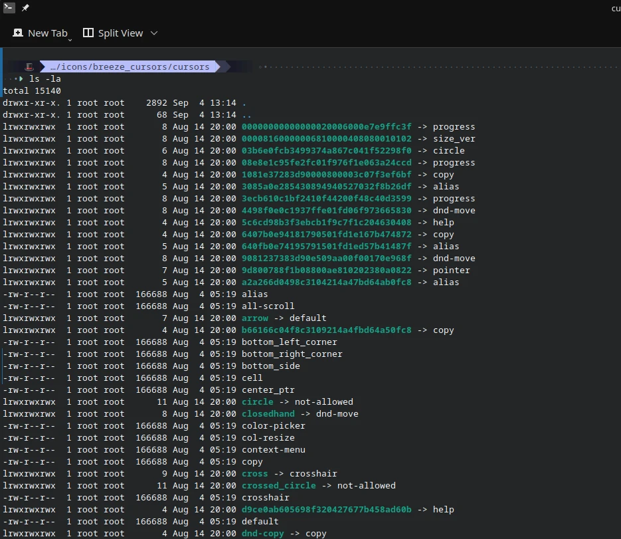
Task: Click the crossed_circle symlink name
Action: point(279,485)
